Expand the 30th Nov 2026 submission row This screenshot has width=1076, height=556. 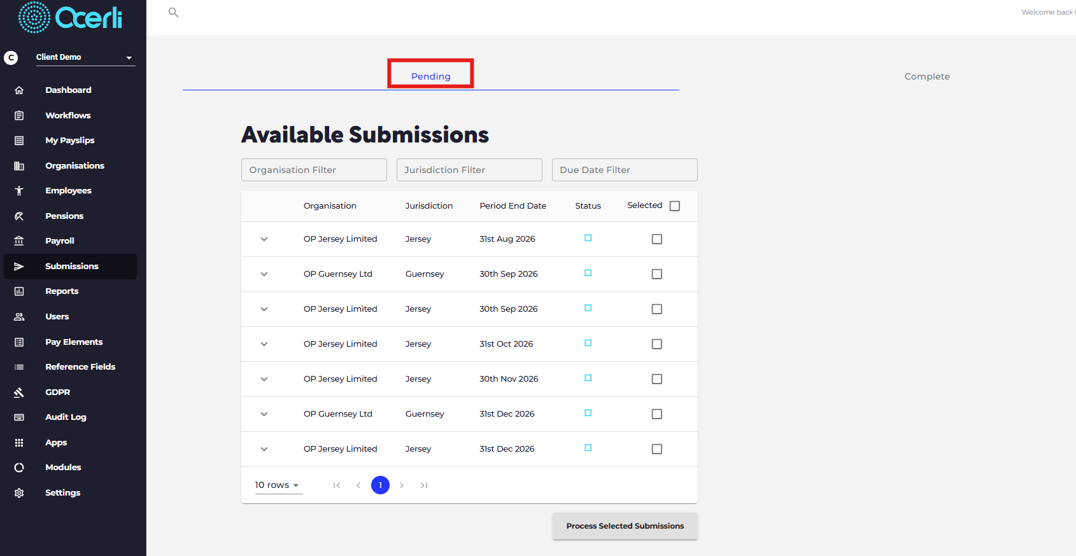[x=264, y=379]
